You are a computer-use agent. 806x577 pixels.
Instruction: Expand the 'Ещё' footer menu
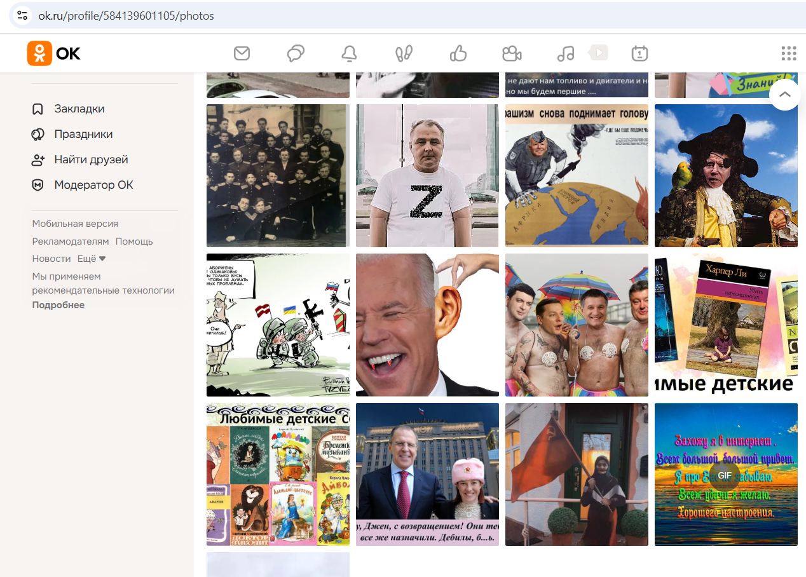(92, 259)
